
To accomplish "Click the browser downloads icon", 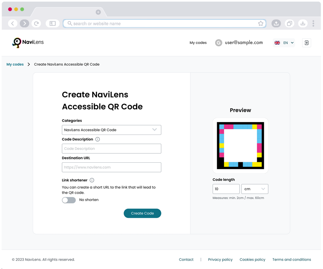I will (302, 24).
